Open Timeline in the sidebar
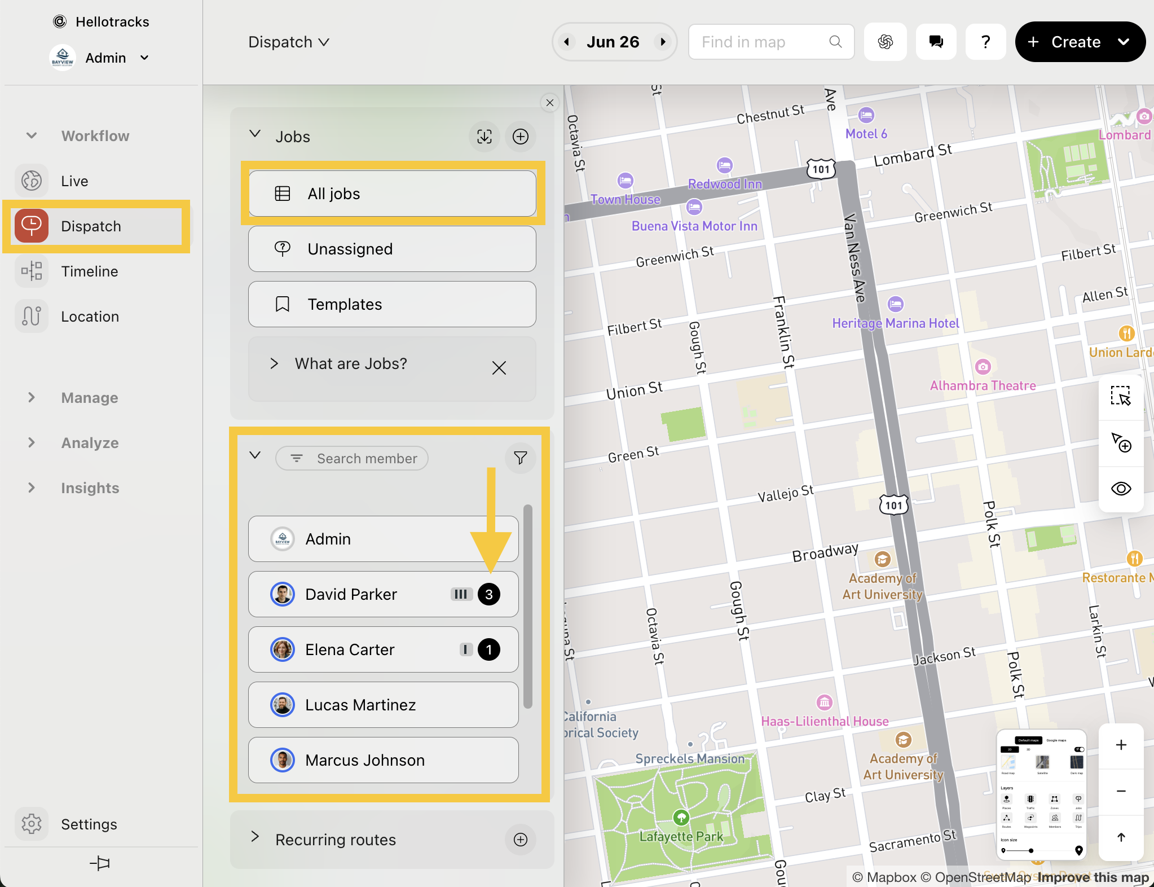Viewport: 1154px width, 887px height. (89, 271)
